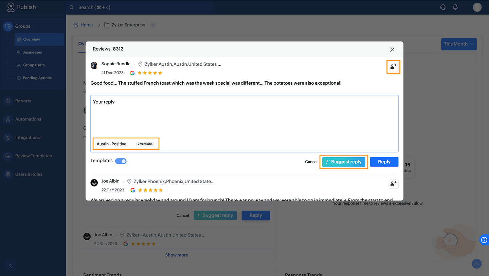The height and width of the screenshot is (276, 489).
Task: Click the Suggest reply button in the dialog
Action: point(344,162)
